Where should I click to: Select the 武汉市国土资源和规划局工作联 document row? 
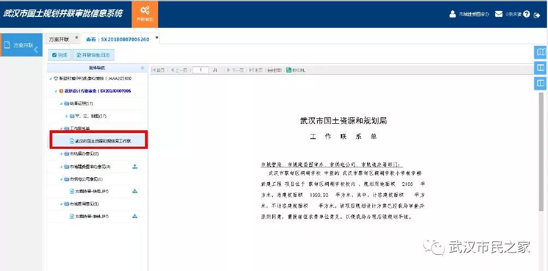coord(99,141)
